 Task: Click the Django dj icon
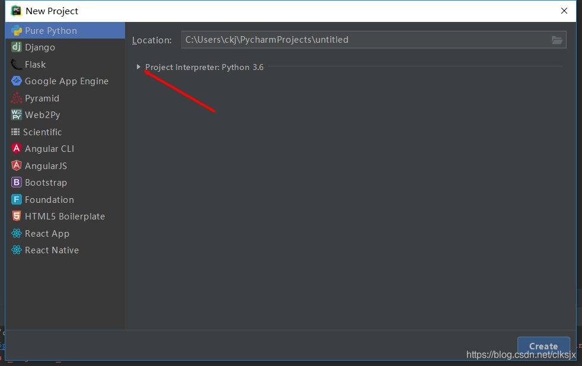coord(17,47)
